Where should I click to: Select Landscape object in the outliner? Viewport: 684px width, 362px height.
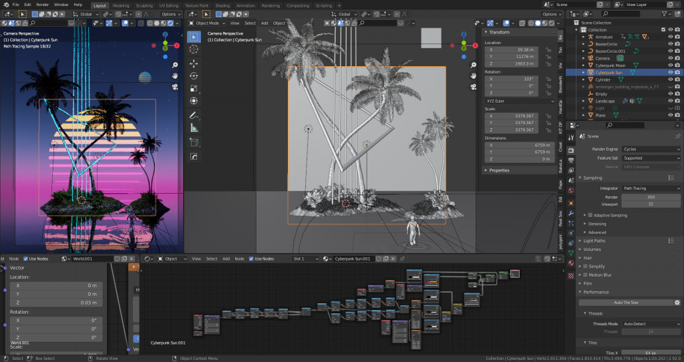(605, 101)
